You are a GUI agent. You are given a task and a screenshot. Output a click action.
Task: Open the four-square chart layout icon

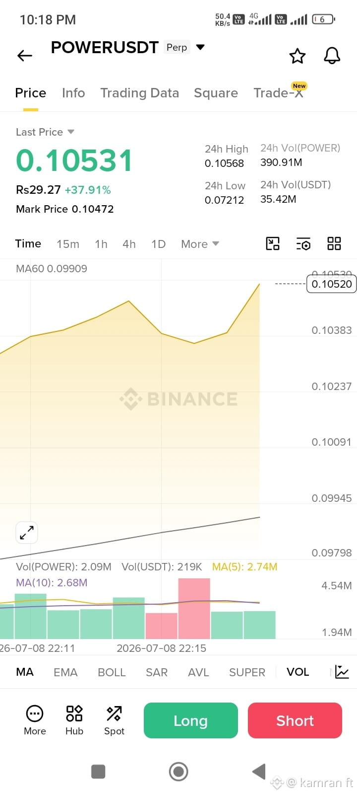(334, 243)
